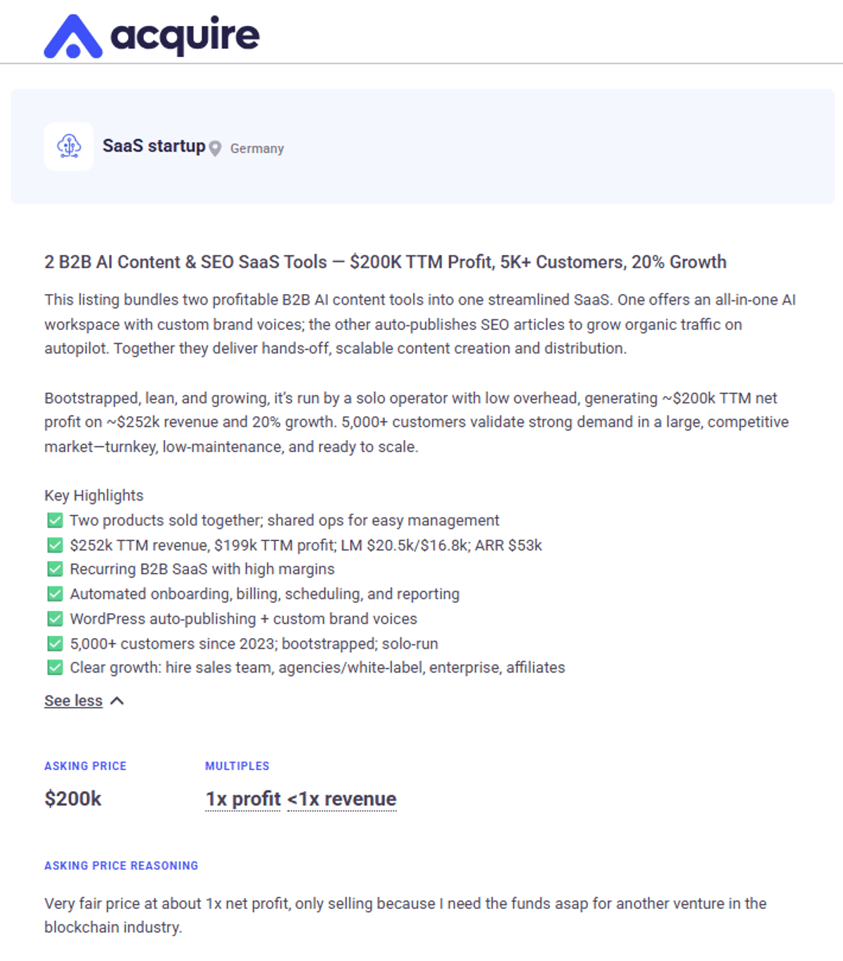
Task: Select the SaaS startup cloud thumbnail icon
Action: point(69,146)
